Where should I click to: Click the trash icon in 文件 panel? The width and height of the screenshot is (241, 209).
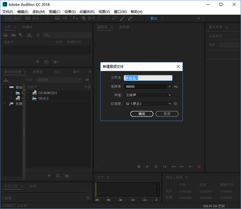[38, 35]
